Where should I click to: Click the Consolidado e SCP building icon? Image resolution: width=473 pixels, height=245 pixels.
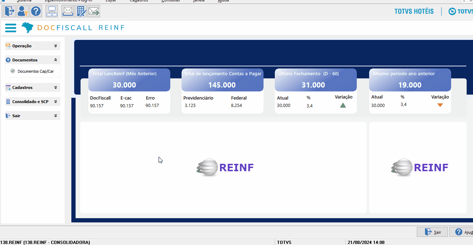[x=8, y=102]
